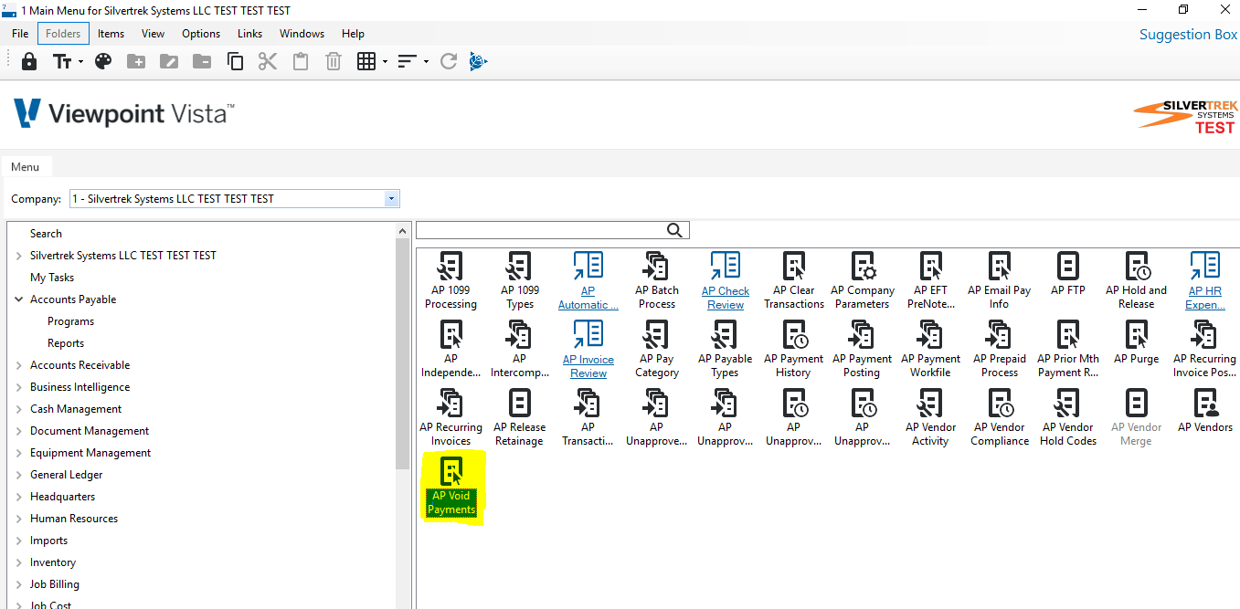Open the AP 1099 Types icon

(x=520, y=281)
